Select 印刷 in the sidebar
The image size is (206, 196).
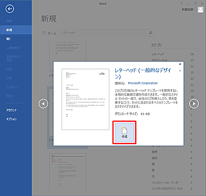pyautogui.click(x=16, y=69)
